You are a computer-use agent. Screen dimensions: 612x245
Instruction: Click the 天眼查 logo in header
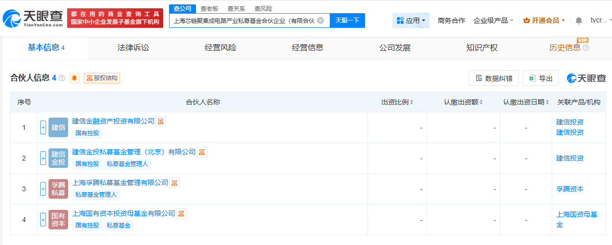(x=33, y=19)
